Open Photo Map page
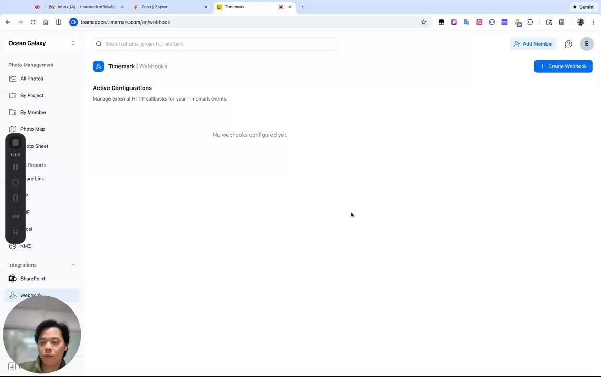Screen dimensions: 601x377 pyautogui.click(x=42, y=129)
